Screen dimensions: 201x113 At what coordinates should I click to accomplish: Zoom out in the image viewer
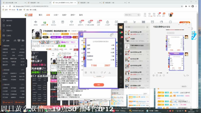(94, 72)
